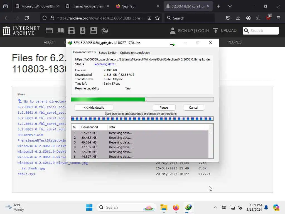
Task: Open Internet Archive texts book icon
Action: [x=60, y=31]
